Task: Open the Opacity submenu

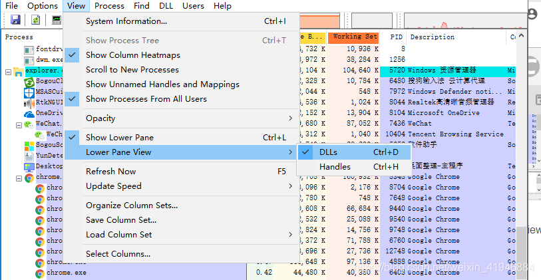Action: [x=182, y=118]
